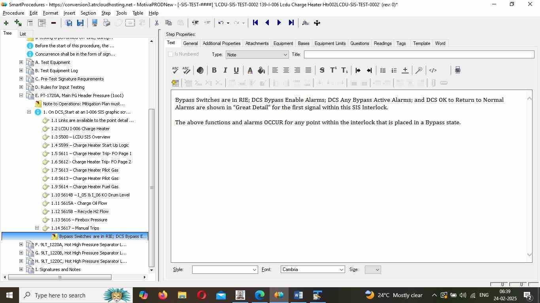Viewport: 540px width, 303px height.
Task: Go to previous step arrow icon
Action: coord(267,23)
